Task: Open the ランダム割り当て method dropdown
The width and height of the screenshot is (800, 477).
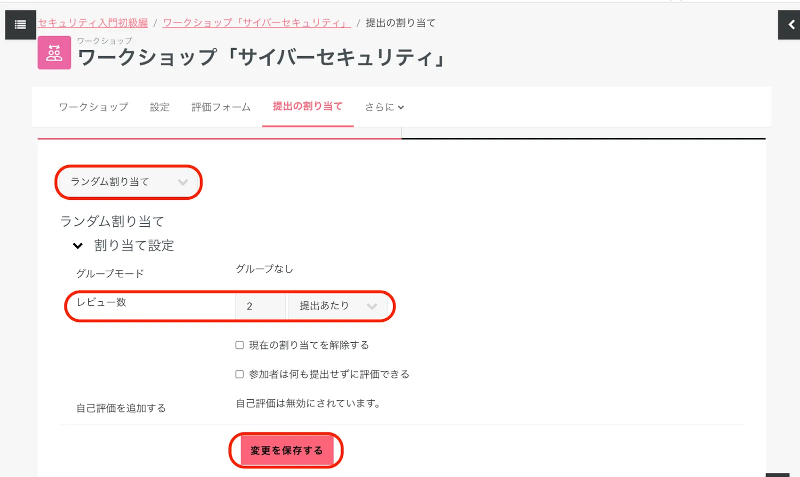Action: click(x=128, y=182)
